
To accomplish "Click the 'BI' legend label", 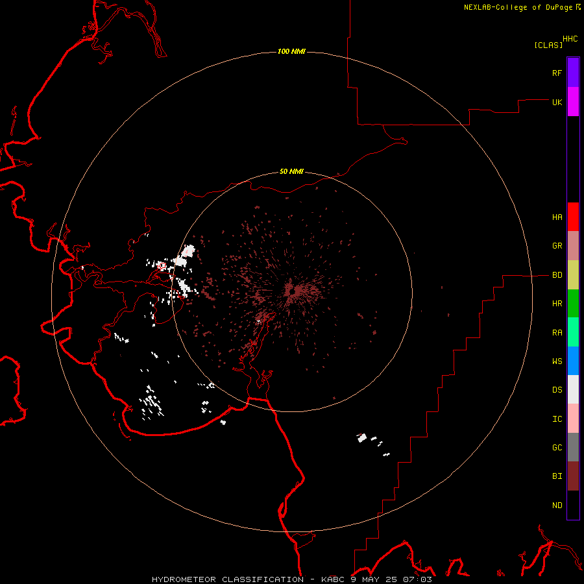I will tap(557, 476).
